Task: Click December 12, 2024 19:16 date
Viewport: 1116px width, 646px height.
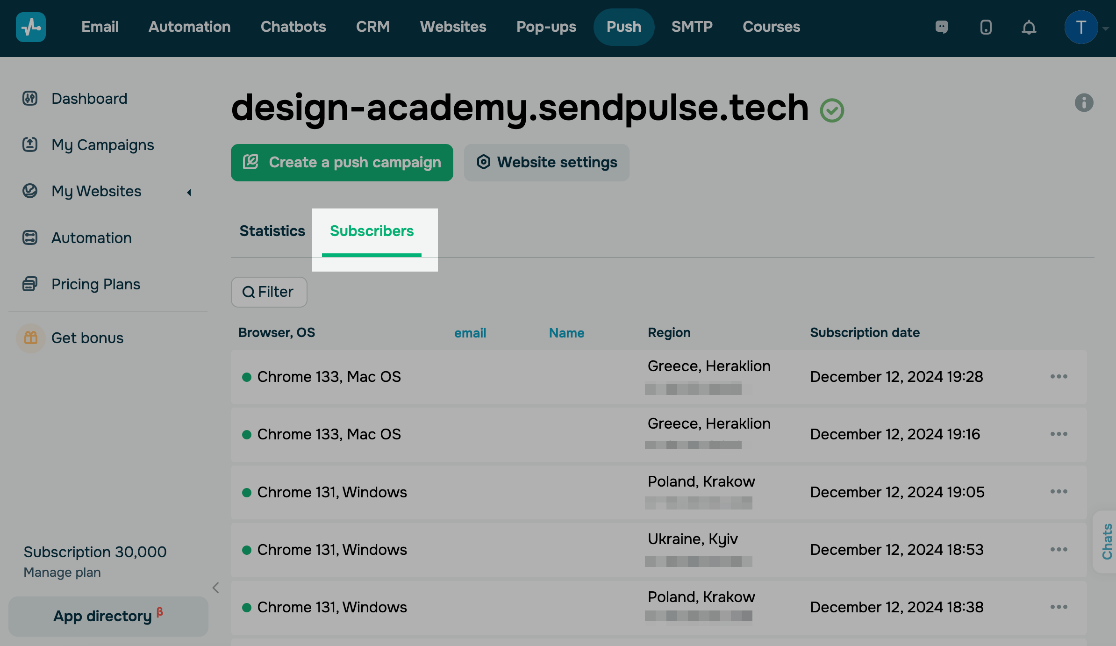Action: [x=894, y=434]
